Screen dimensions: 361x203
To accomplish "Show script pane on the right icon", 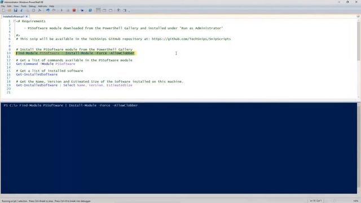I will pos(104,10).
